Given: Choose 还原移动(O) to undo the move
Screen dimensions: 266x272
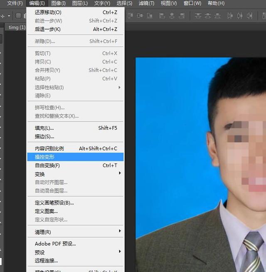Looking at the screenshot, I should (x=75, y=12).
